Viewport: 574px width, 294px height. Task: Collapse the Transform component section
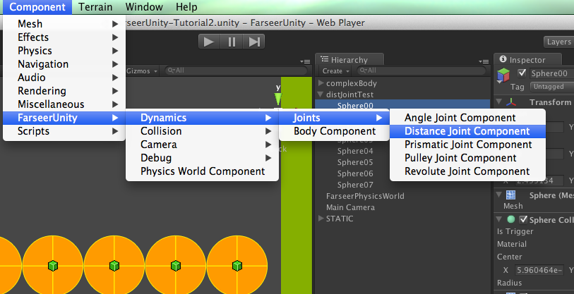pos(498,102)
